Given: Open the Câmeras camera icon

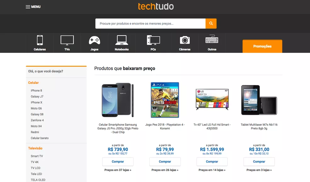Looking at the screenshot, I should click(x=185, y=40).
